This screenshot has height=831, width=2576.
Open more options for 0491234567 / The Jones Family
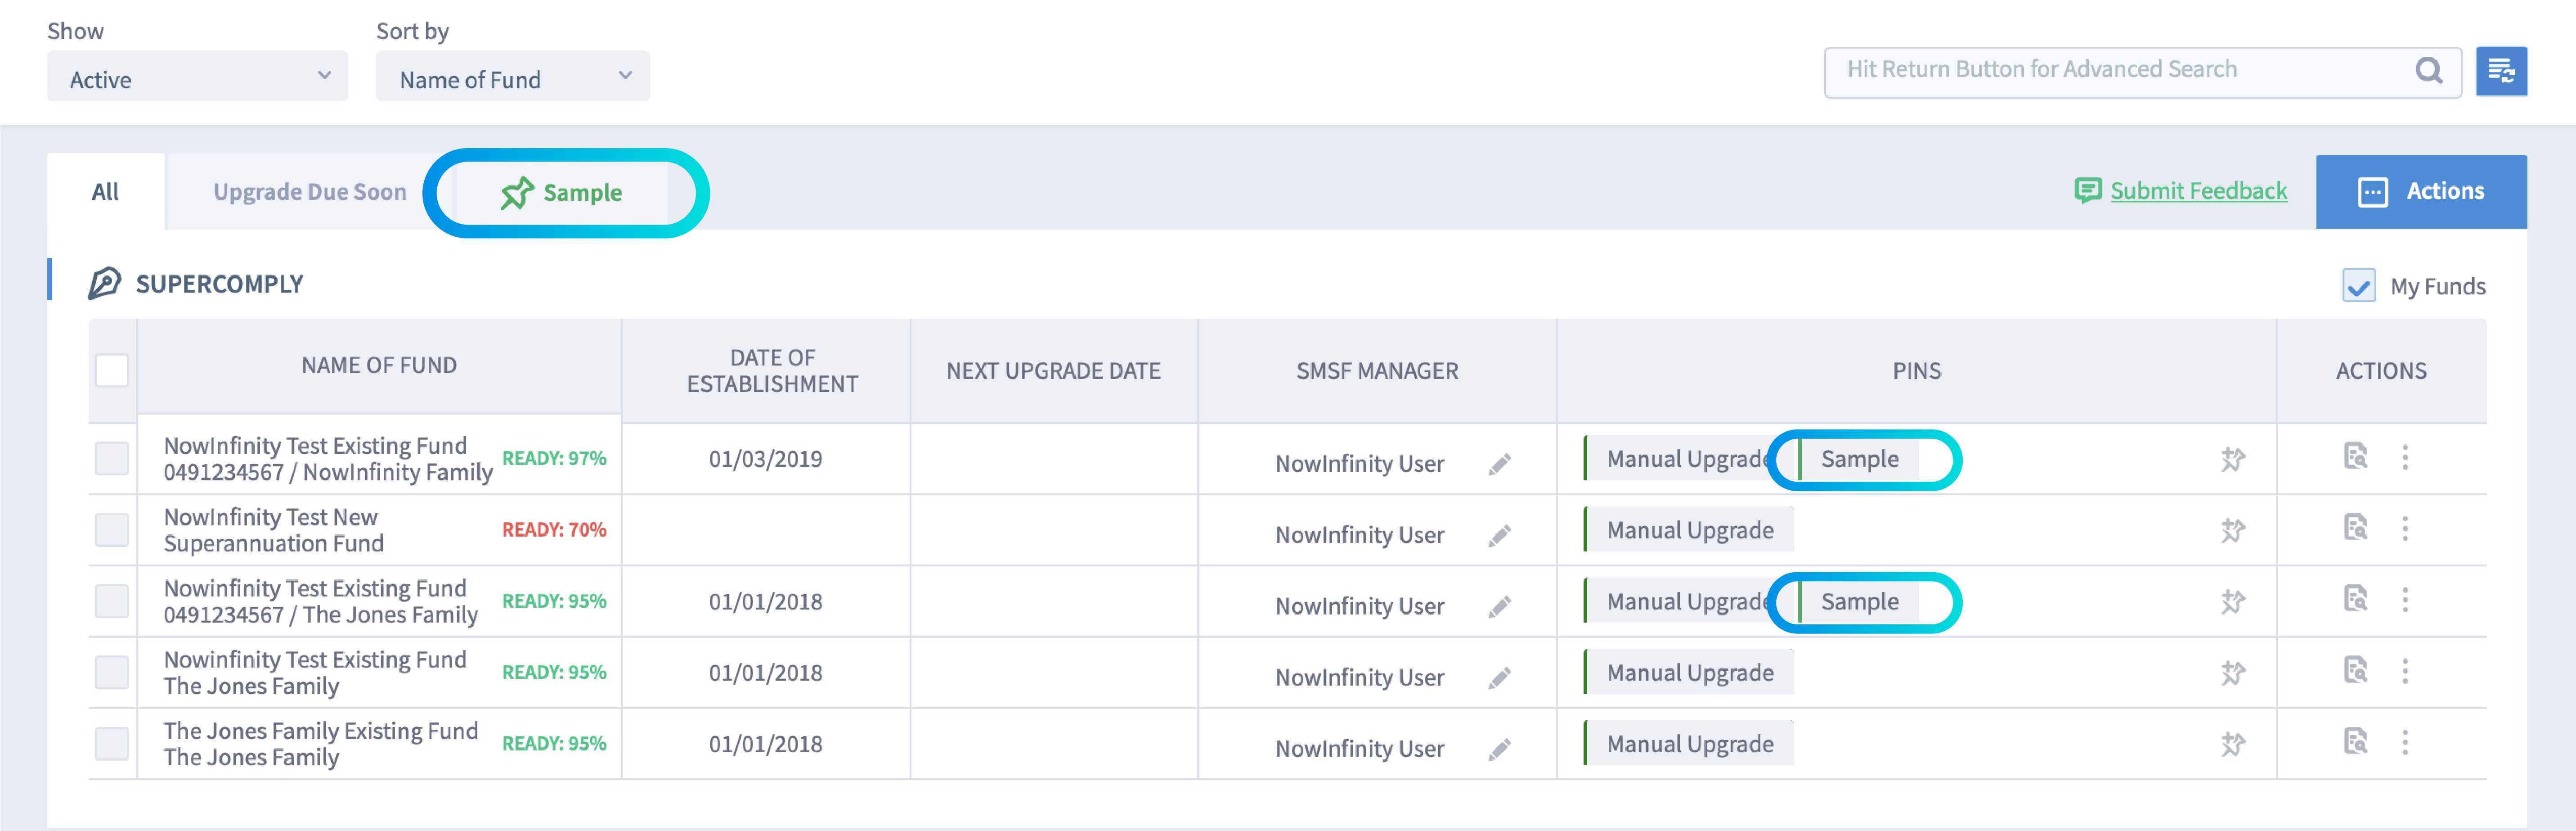click(2405, 600)
